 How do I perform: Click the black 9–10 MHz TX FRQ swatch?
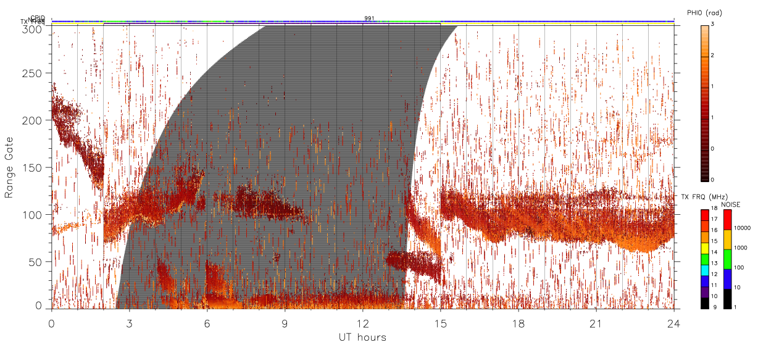(x=704, y=303)
